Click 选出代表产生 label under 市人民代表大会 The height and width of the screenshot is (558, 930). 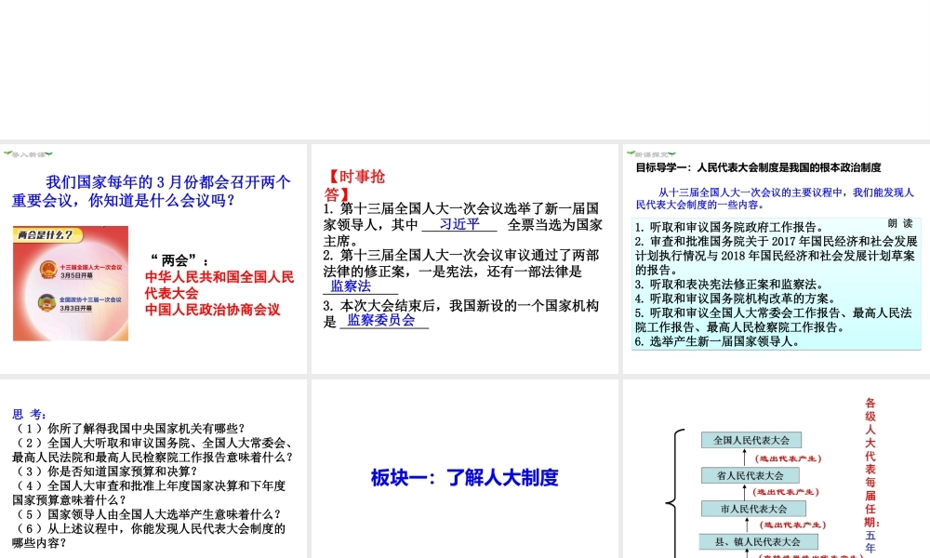pyautogui.click(x=792, y=525)
